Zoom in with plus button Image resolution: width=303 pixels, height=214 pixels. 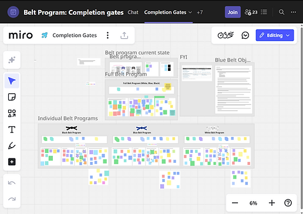[x=272, y=203]
